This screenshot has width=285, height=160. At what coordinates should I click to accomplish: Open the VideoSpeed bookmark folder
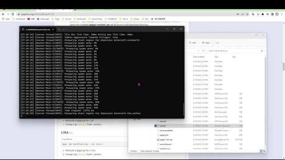pos(19,19)
